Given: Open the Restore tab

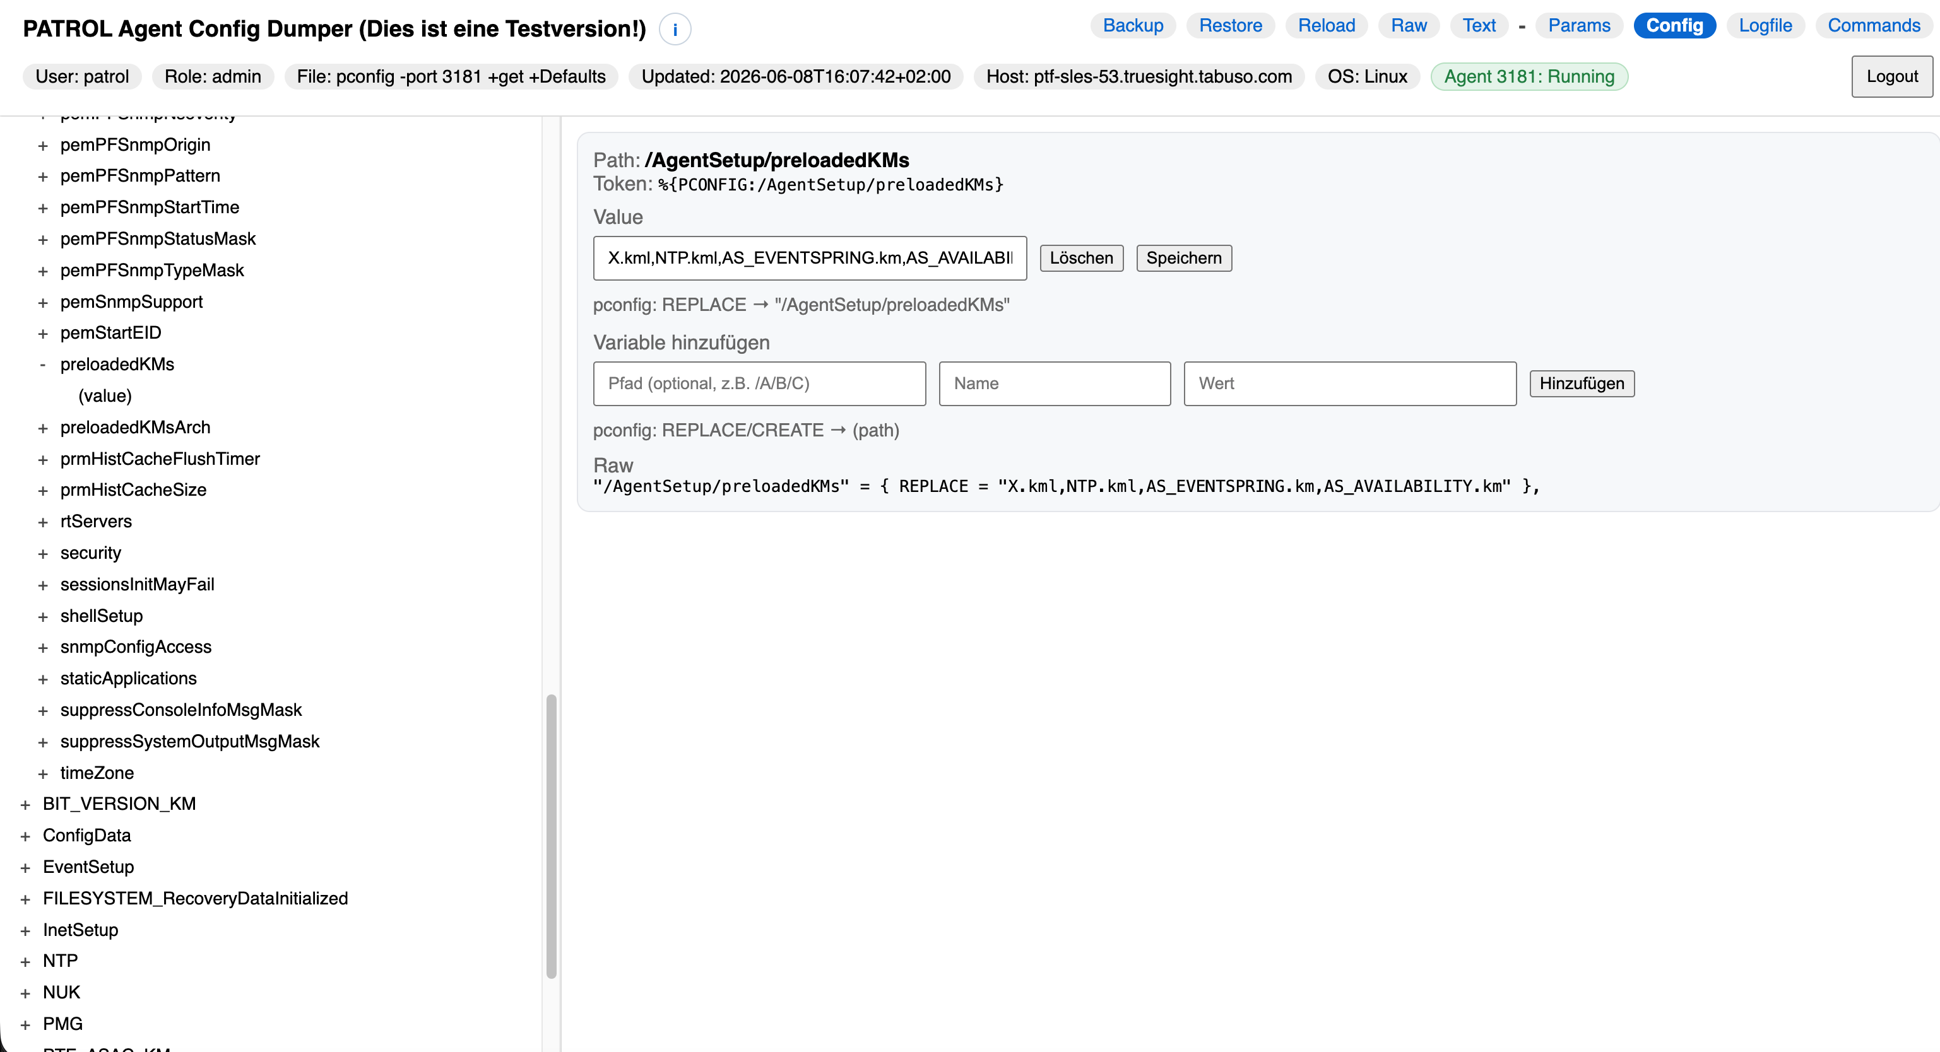Looking at the screenshot, I should (x=1231, y=26).
